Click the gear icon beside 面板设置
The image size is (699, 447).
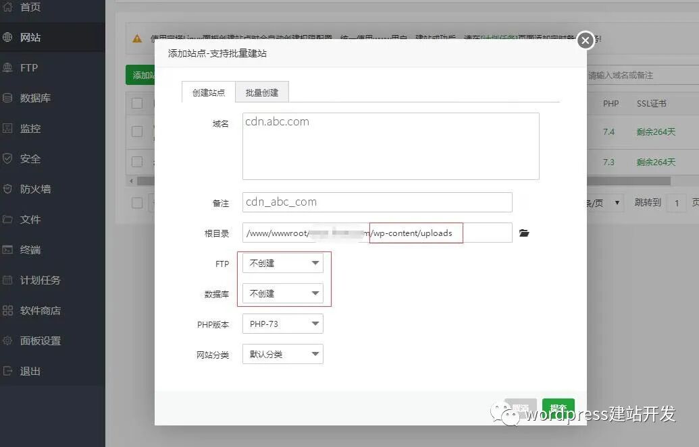(7, 340)
